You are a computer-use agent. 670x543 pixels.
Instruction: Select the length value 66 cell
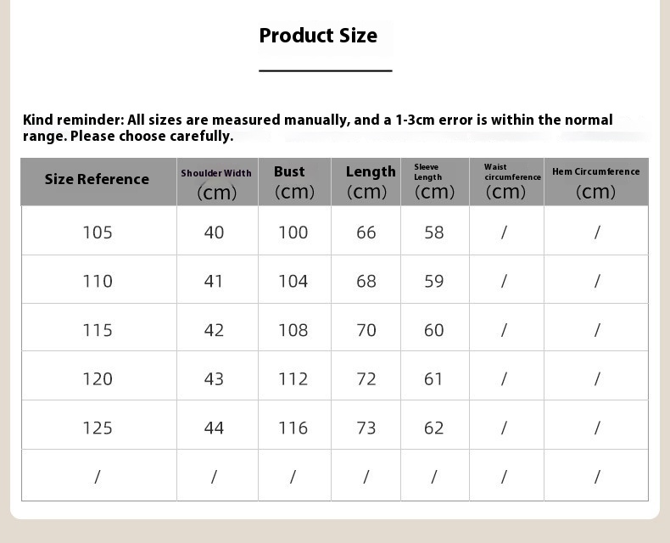(x=366, y=232)
